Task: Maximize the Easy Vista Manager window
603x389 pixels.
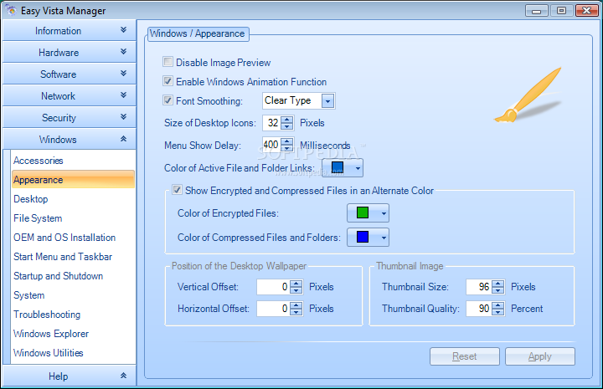Action: 561,11
